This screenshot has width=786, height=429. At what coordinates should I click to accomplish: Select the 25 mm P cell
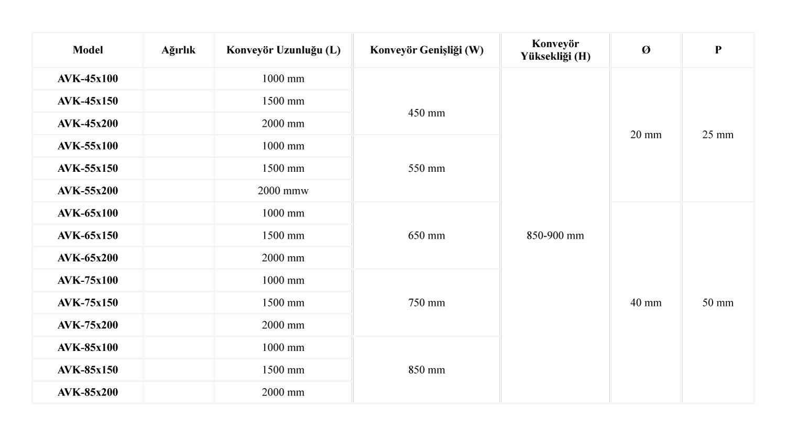click(x=718, y=135)
